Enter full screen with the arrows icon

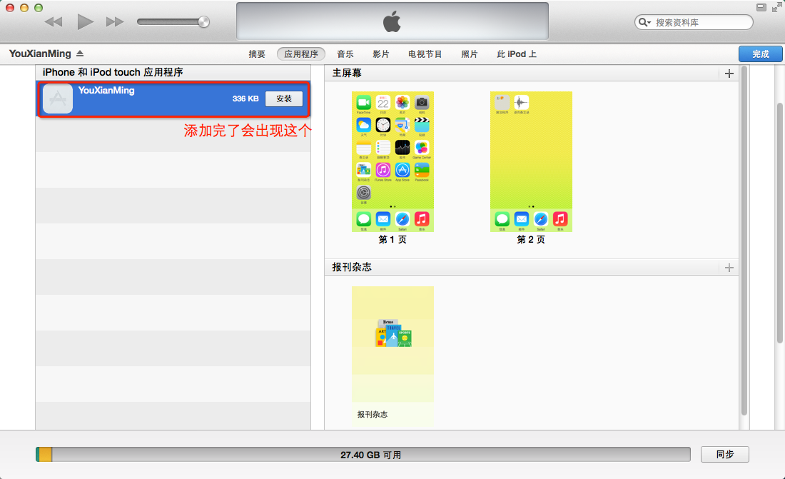tap(777, 8)
